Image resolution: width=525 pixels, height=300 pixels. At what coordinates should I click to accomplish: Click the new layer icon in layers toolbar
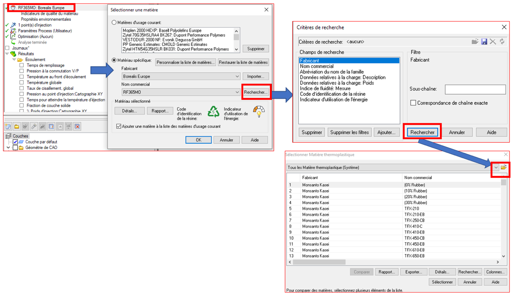pyautogui.click(x=7, y=127)
